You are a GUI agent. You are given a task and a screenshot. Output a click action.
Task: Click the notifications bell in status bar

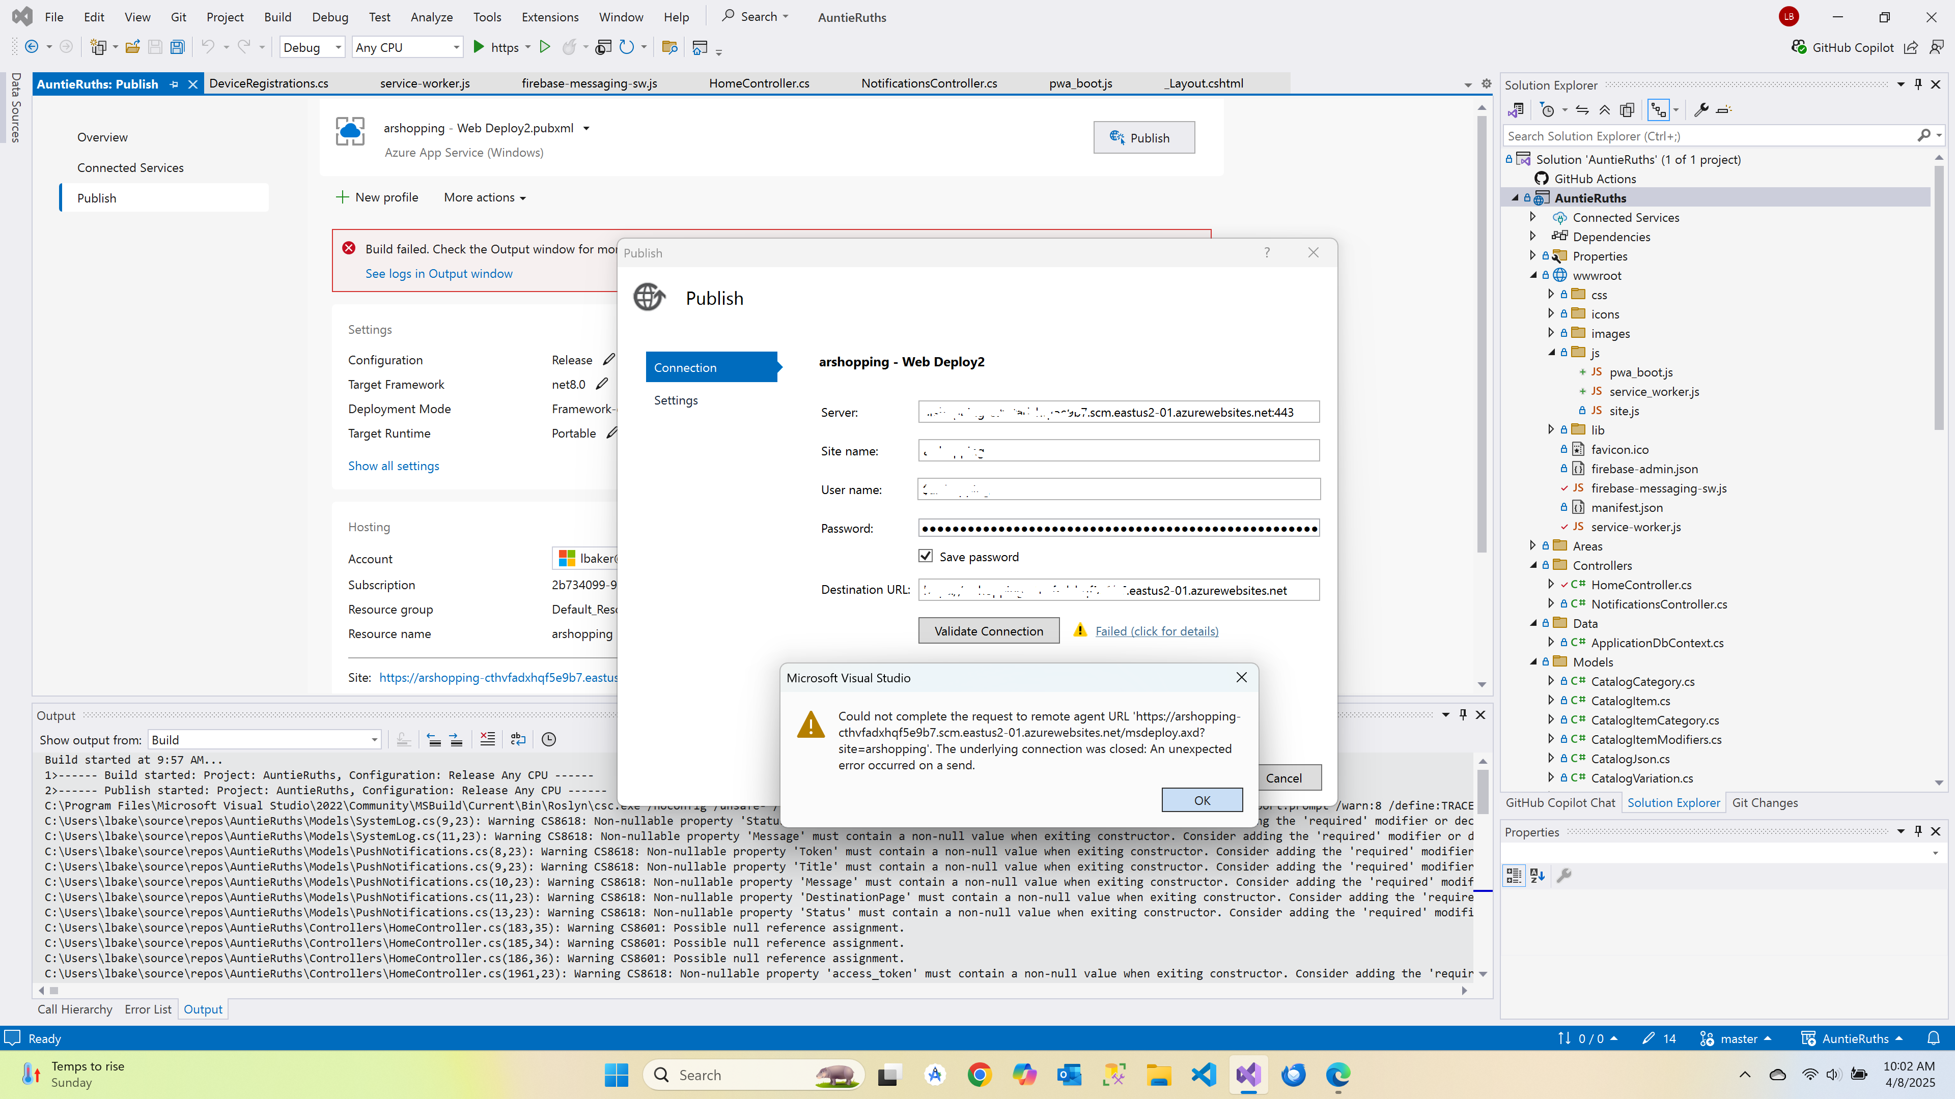[1933, 1038]
